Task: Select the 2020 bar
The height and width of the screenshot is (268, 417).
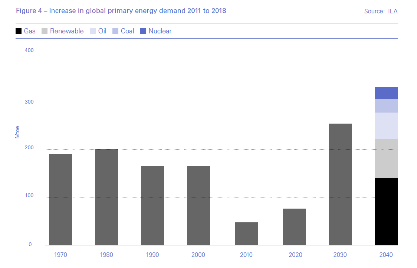Action: pyautogui.click(x=294, y=227)
